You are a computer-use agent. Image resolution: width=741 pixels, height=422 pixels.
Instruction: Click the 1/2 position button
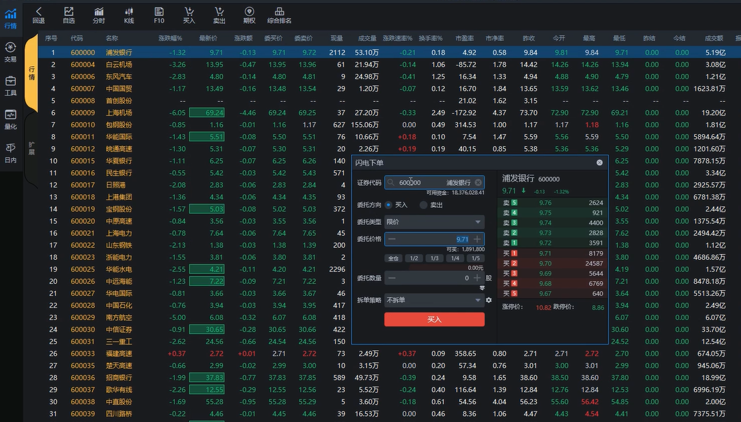tap(414, 258)
